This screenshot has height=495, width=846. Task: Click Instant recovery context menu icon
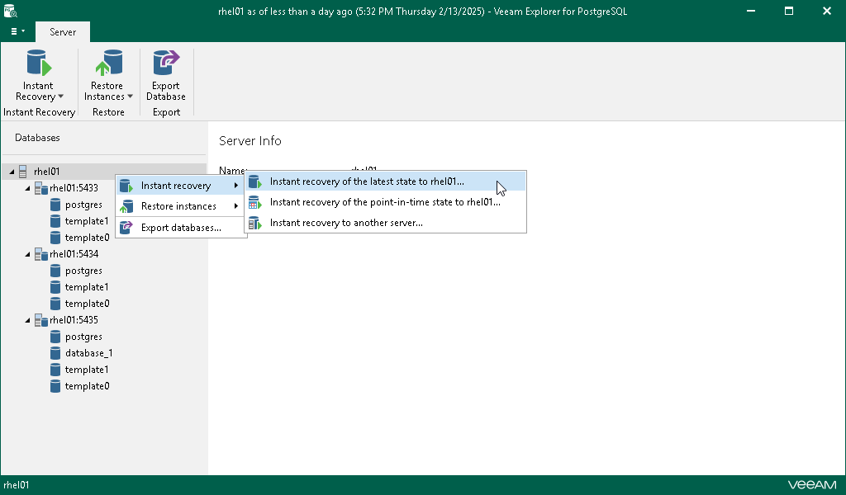[x=126, y=186]
